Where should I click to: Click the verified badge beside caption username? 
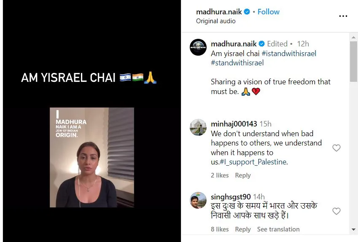(262, 43)
